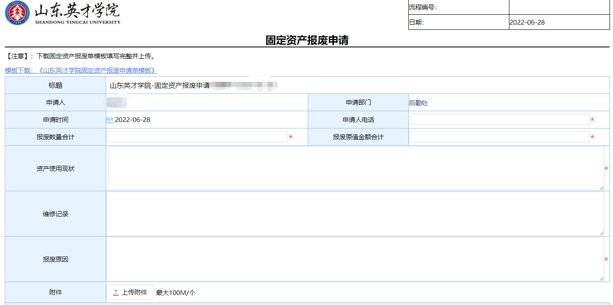Screen dimensions: 613x305
Task: Open the 山东英才学院固定资产报废申请单模板 download link
Action: point(81,70)
